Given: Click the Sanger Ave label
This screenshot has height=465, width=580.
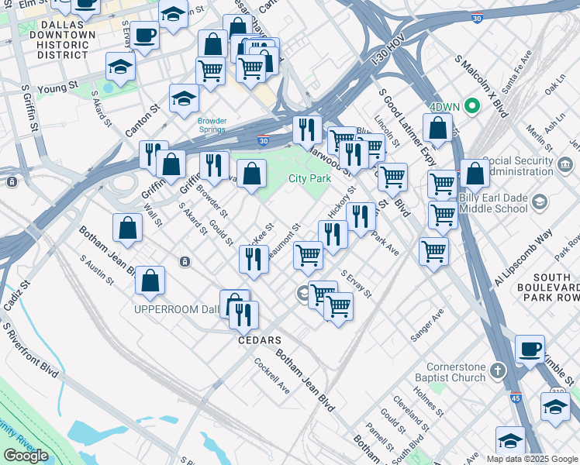Looking at the screenshot, I should click(x=427, y=325).
